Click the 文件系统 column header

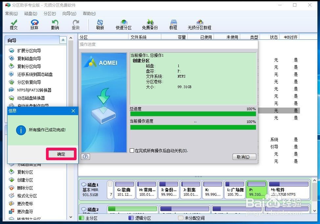click(145, 37)
